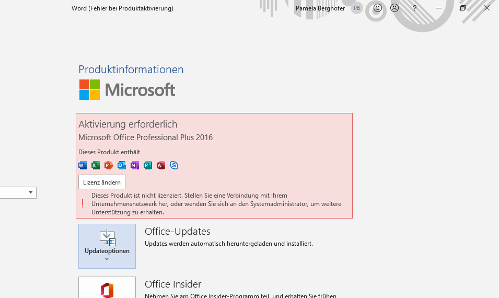
Task: Send a frown feedback face
Action: [394, 8]
